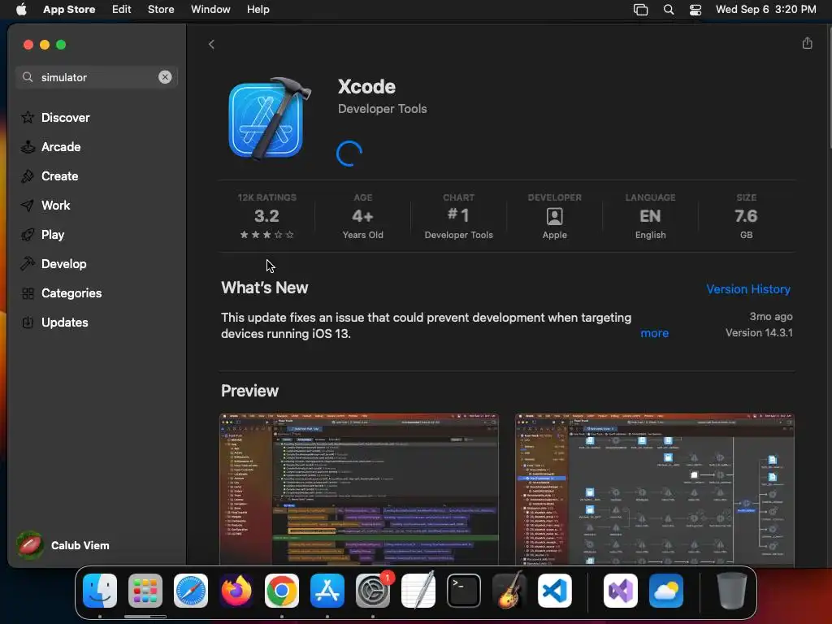
Task: Click the 3.2 star rating
Action: (x=266, y=216)
